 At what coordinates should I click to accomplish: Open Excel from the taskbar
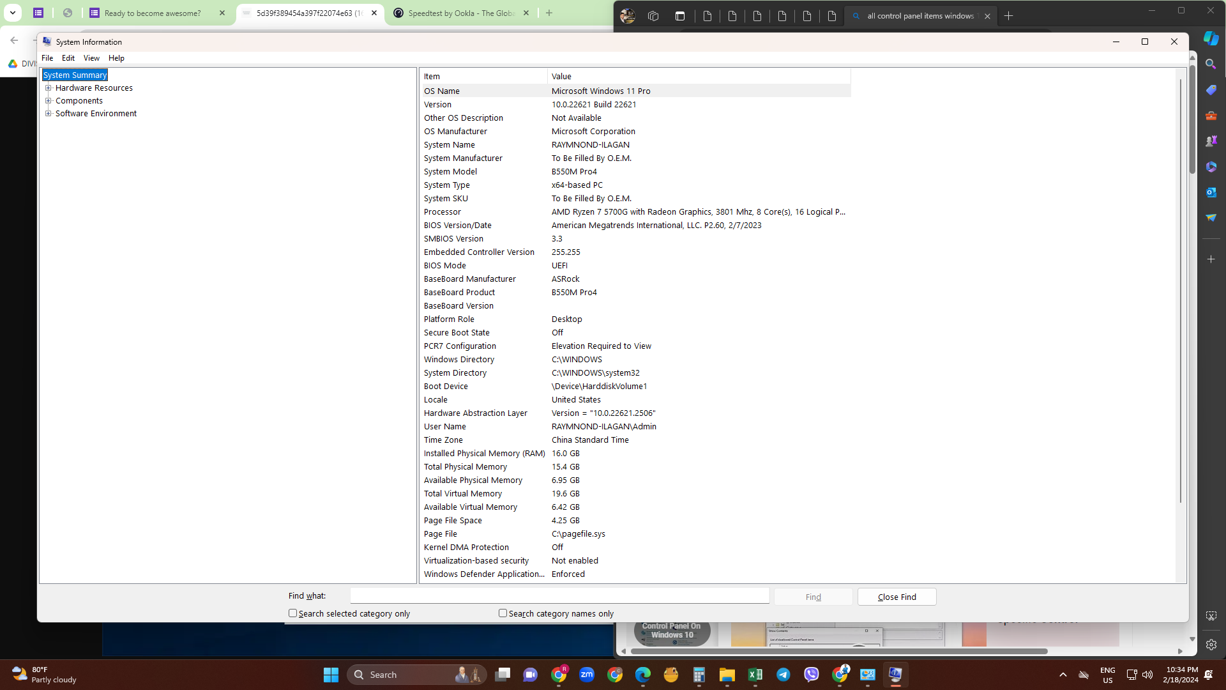coord(755,675)
